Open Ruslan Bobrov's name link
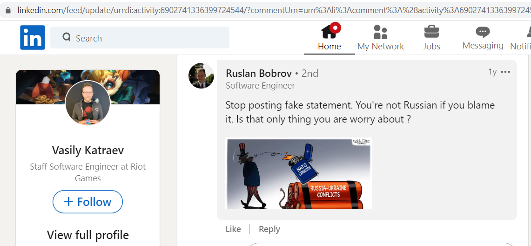The width and height of the screenshot is (531, 246). click(259, 73)
